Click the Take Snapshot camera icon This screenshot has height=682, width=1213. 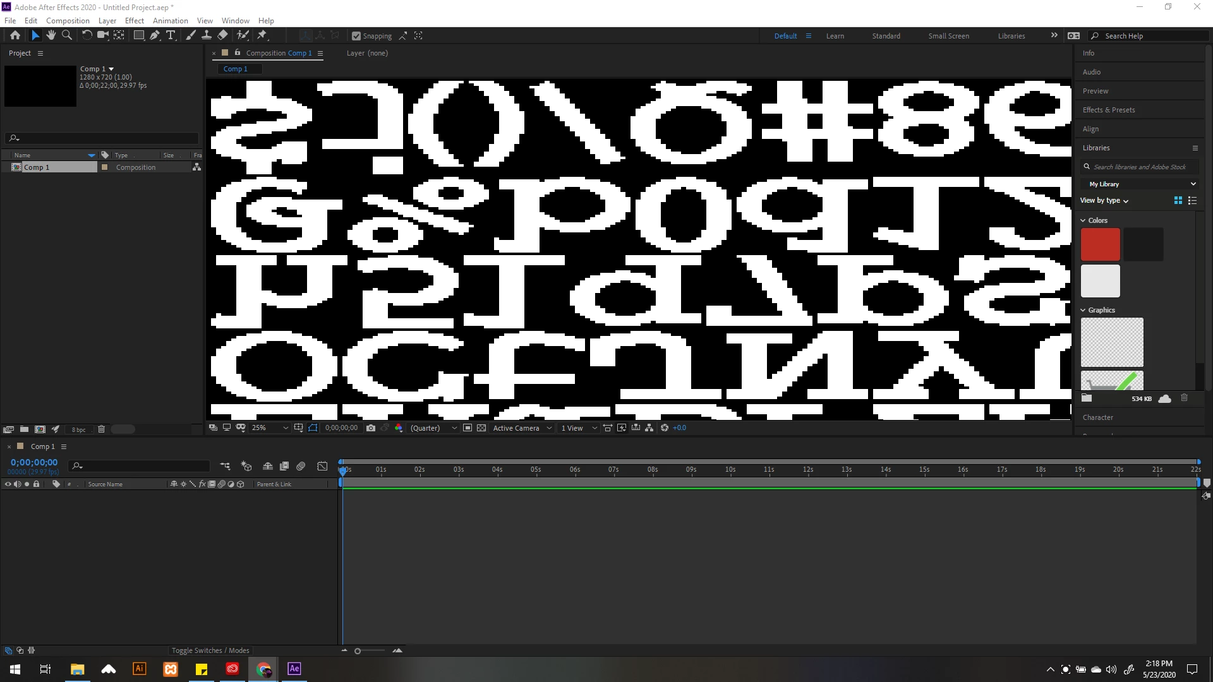point(371,428)
